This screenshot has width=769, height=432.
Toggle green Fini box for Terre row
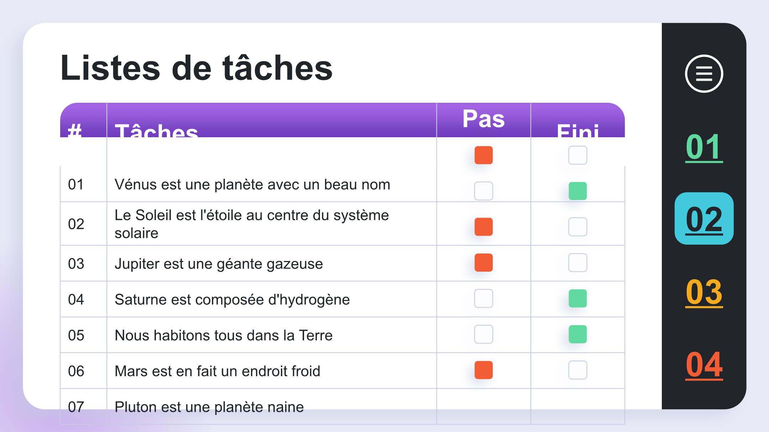pos(577,334)
